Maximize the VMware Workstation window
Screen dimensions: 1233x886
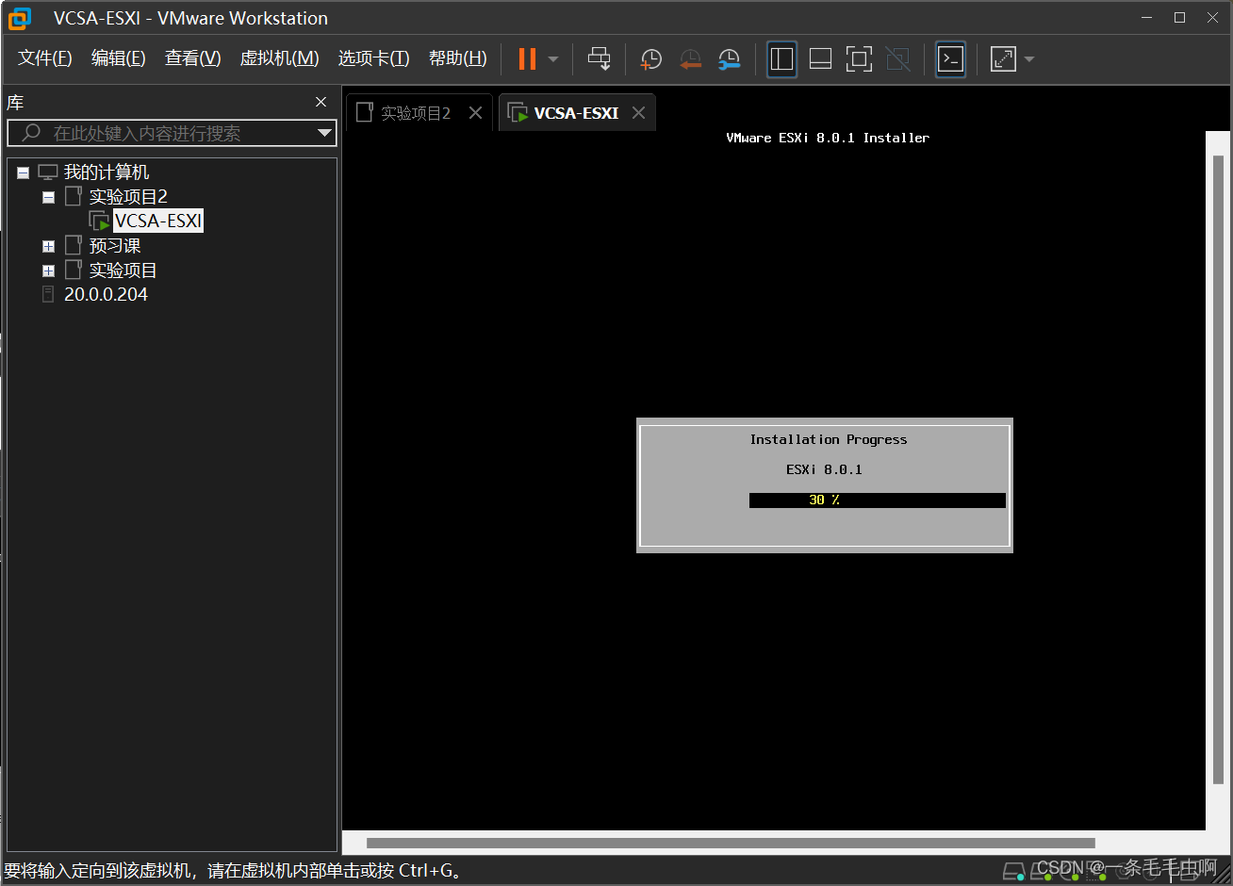(1179, 18)
